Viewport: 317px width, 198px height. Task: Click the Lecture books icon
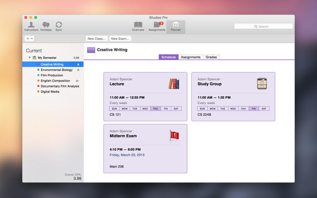pyautogui.click(x=174, y=83)
